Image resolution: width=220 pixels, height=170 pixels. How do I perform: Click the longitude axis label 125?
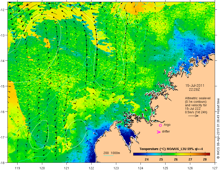click(x=165, y=168)
